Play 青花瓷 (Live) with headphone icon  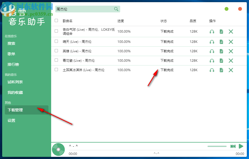pyautogui.click(x=212, y=61)
